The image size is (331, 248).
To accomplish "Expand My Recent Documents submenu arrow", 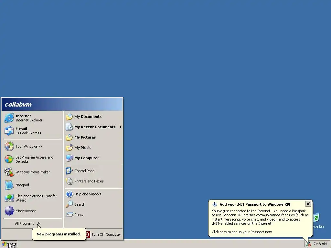I will tap(121, 127).
